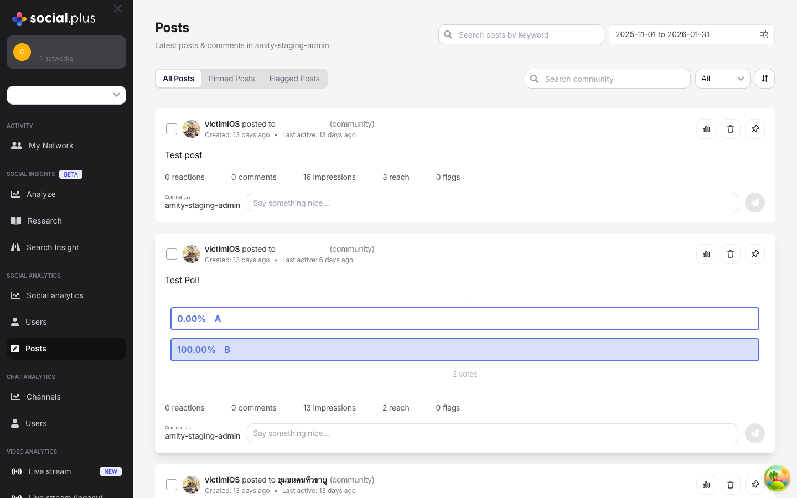Expand the network selector in the sidebar
Viewport: 797px width, 498px height.
click(66, 95)
